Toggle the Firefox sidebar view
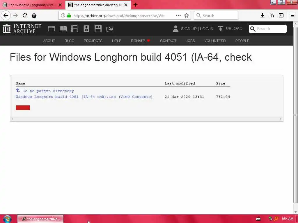 click(281, 15)
